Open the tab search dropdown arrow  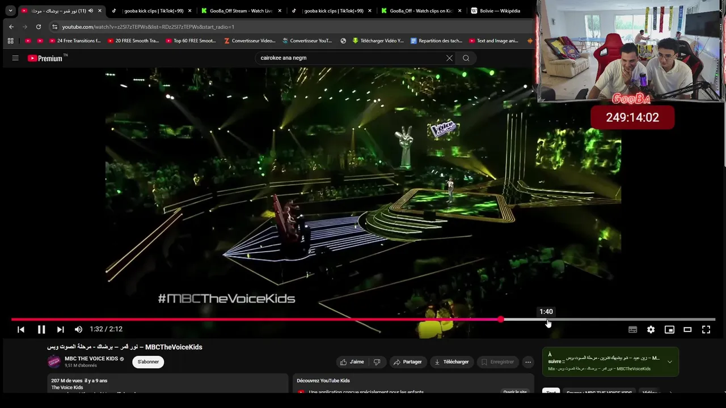pyautogui.click(x=10, y=11)
